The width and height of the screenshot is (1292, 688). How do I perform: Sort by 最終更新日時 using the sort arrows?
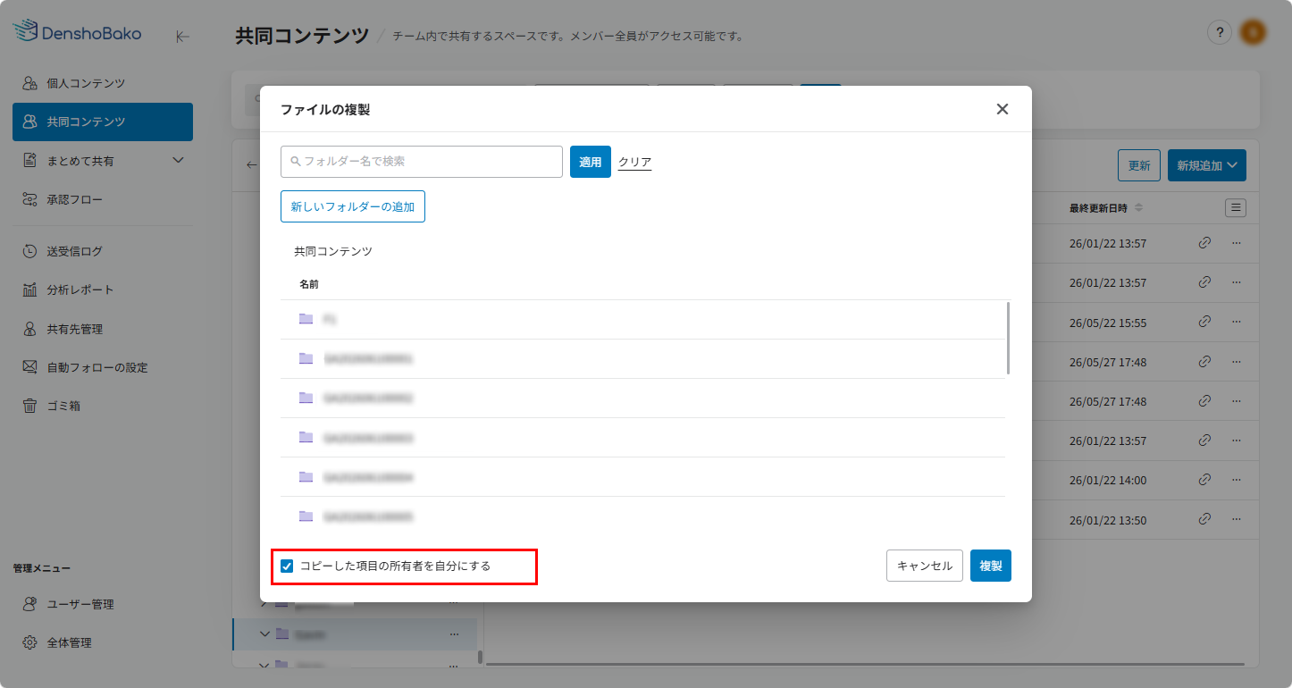(1138, 208)
